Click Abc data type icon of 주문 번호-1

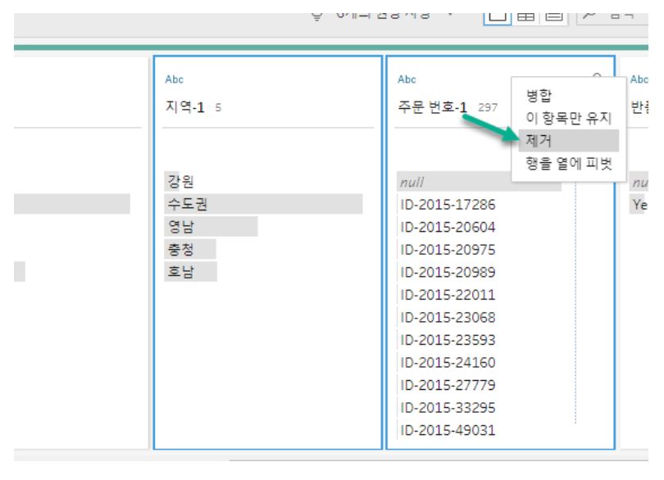(407, 79)
